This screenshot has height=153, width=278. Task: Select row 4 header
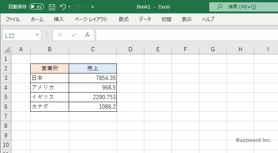tap(6, 88)
